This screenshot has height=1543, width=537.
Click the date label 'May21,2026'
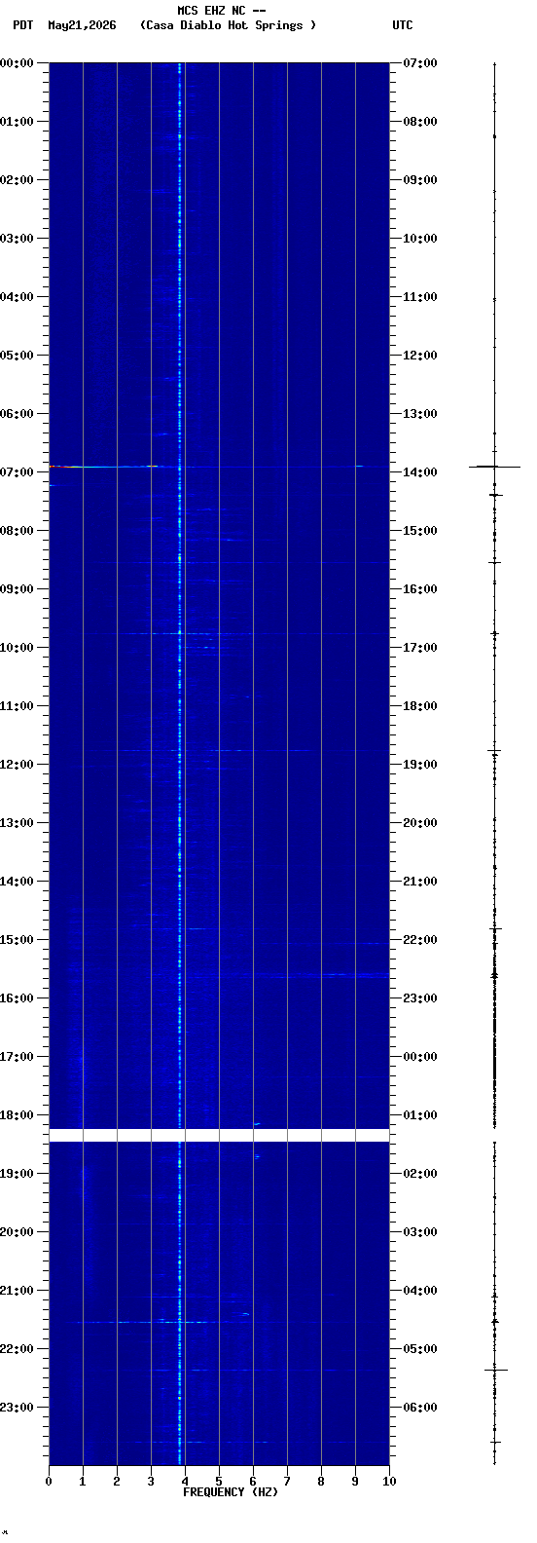(x=82, y=25)
